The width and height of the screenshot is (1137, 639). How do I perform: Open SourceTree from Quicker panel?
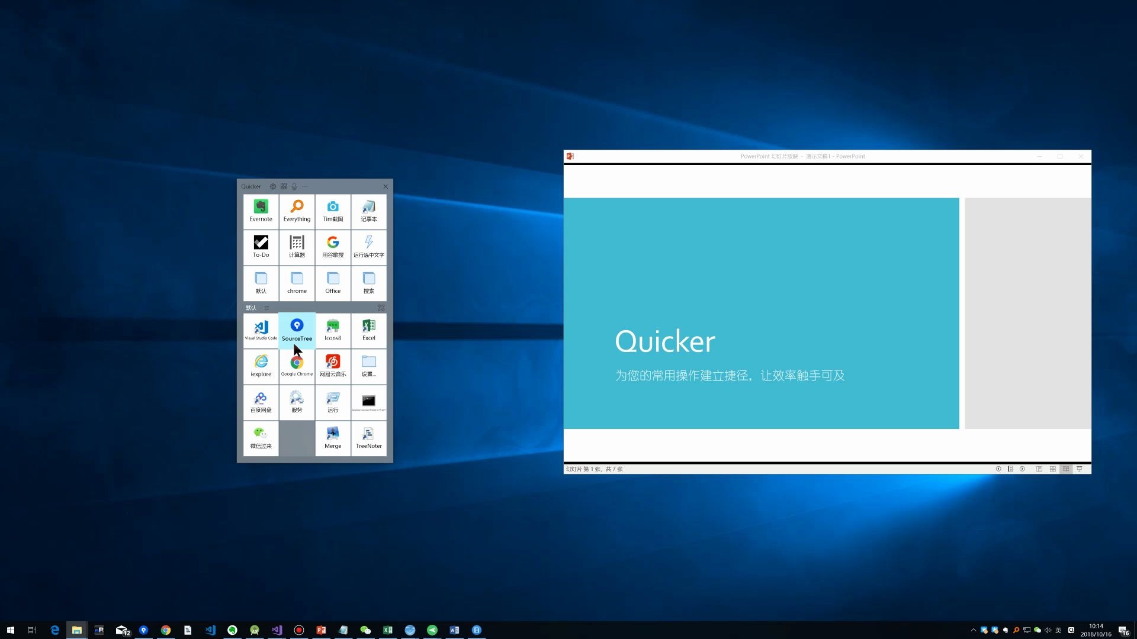point(297,330)
